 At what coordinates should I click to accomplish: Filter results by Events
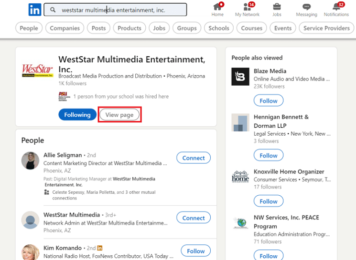(283, 28)
